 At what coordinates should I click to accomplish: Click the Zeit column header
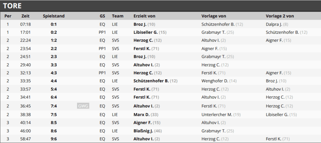tap(25, 16)
